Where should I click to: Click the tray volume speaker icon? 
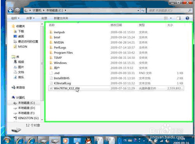167,141
